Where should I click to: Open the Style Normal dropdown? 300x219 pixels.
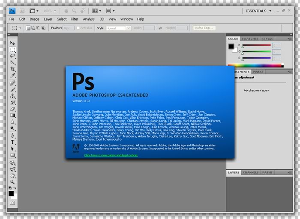coord(118,28)
